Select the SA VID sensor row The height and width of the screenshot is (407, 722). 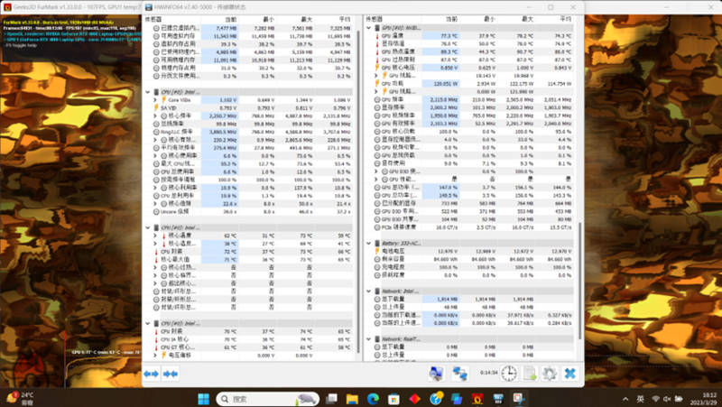(253, 107)
